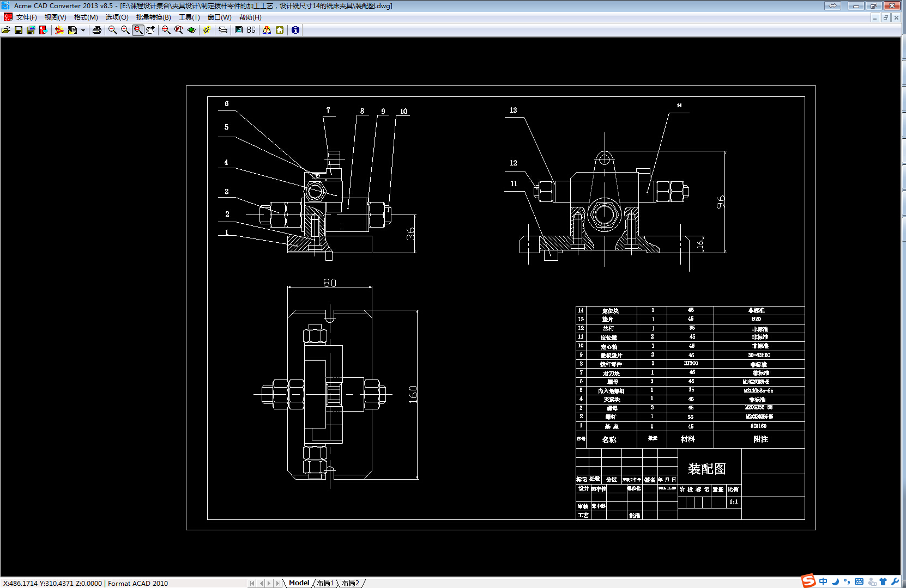The image size is (906, 588).
Task: Open the 工具(T) menu
Action: 190,17
